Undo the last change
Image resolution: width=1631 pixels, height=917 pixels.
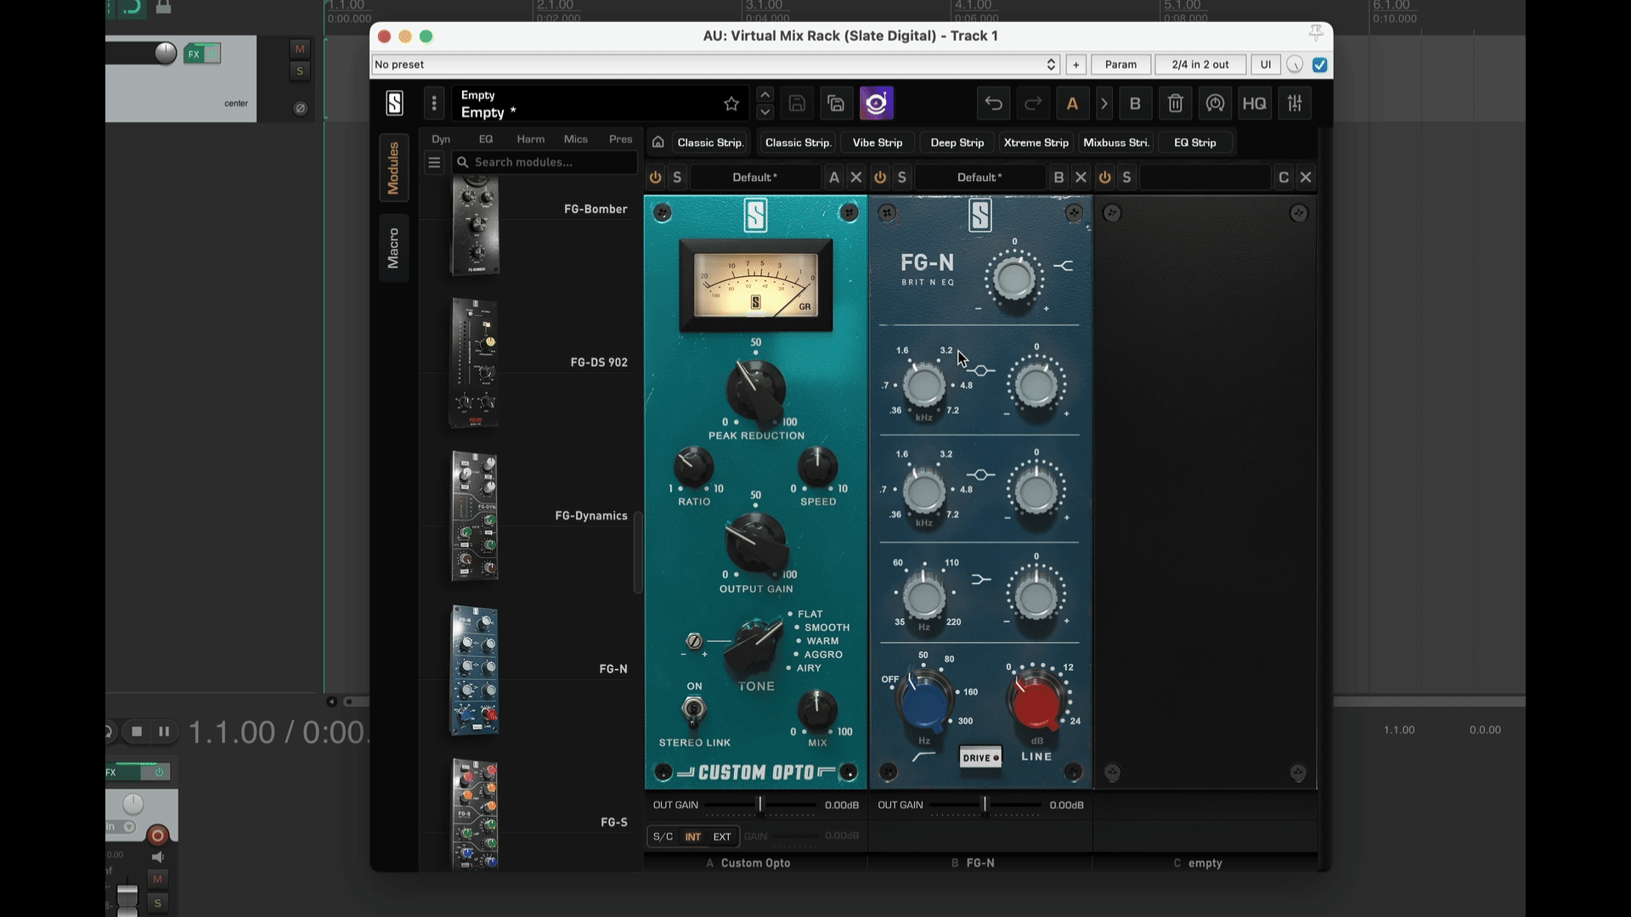click(x=993, y=104)
